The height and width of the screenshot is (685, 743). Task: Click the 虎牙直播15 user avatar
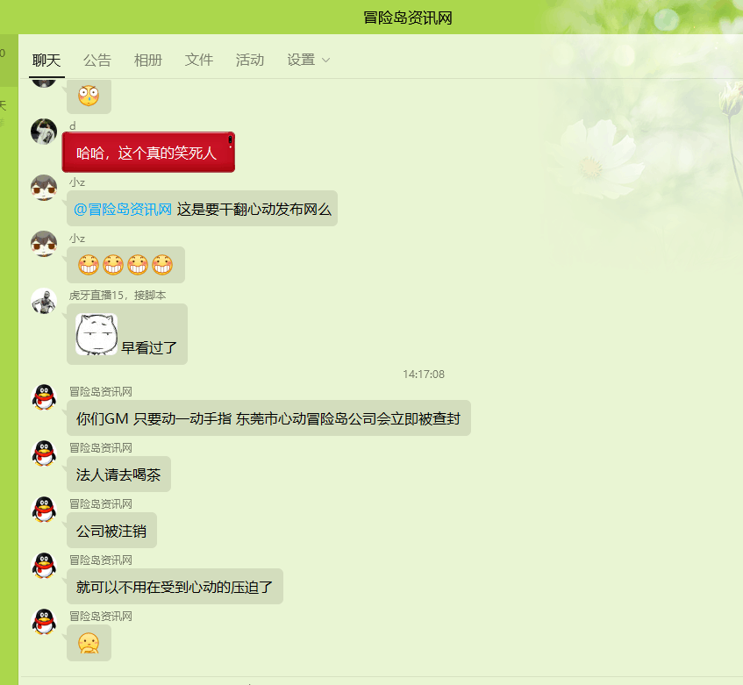coord(44,301)
